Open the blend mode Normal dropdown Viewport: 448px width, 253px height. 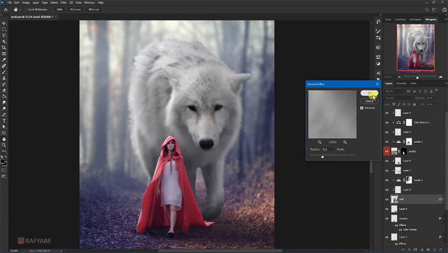[x=399, y=98]
